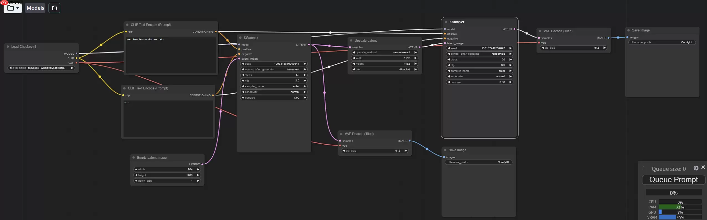The height and width of the screenshot is (220, 707).
Task: Open the ckpt_name checkpoint selector
Action: [41, 68]
